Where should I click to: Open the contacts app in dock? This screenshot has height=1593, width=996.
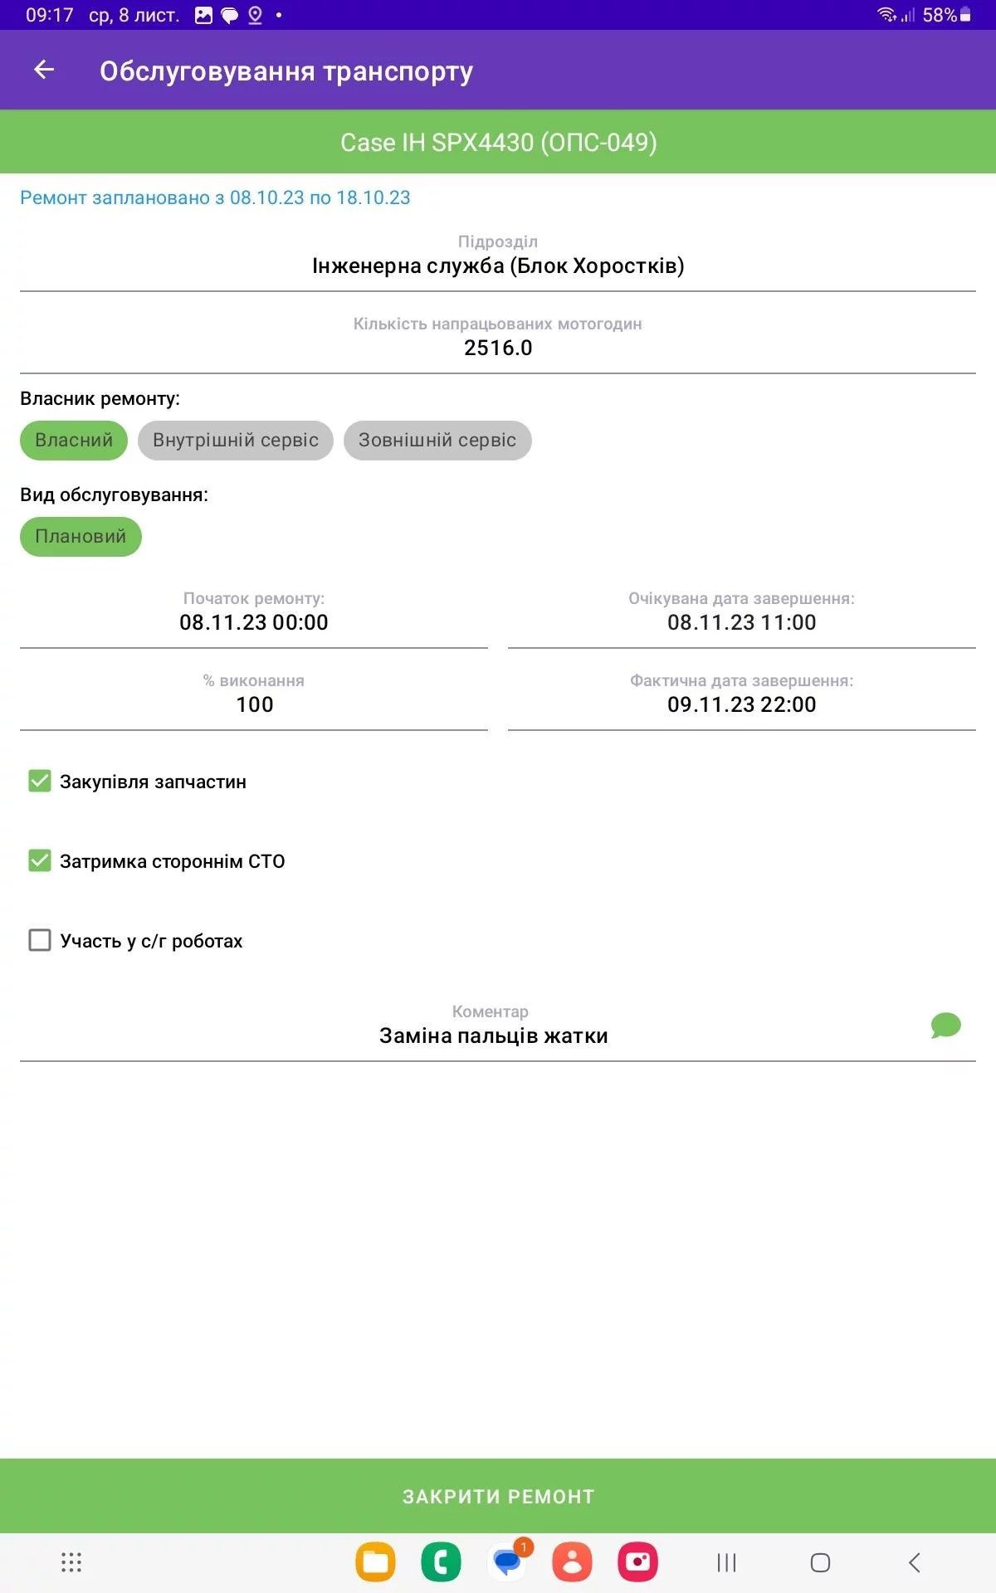coord(572,1563)
